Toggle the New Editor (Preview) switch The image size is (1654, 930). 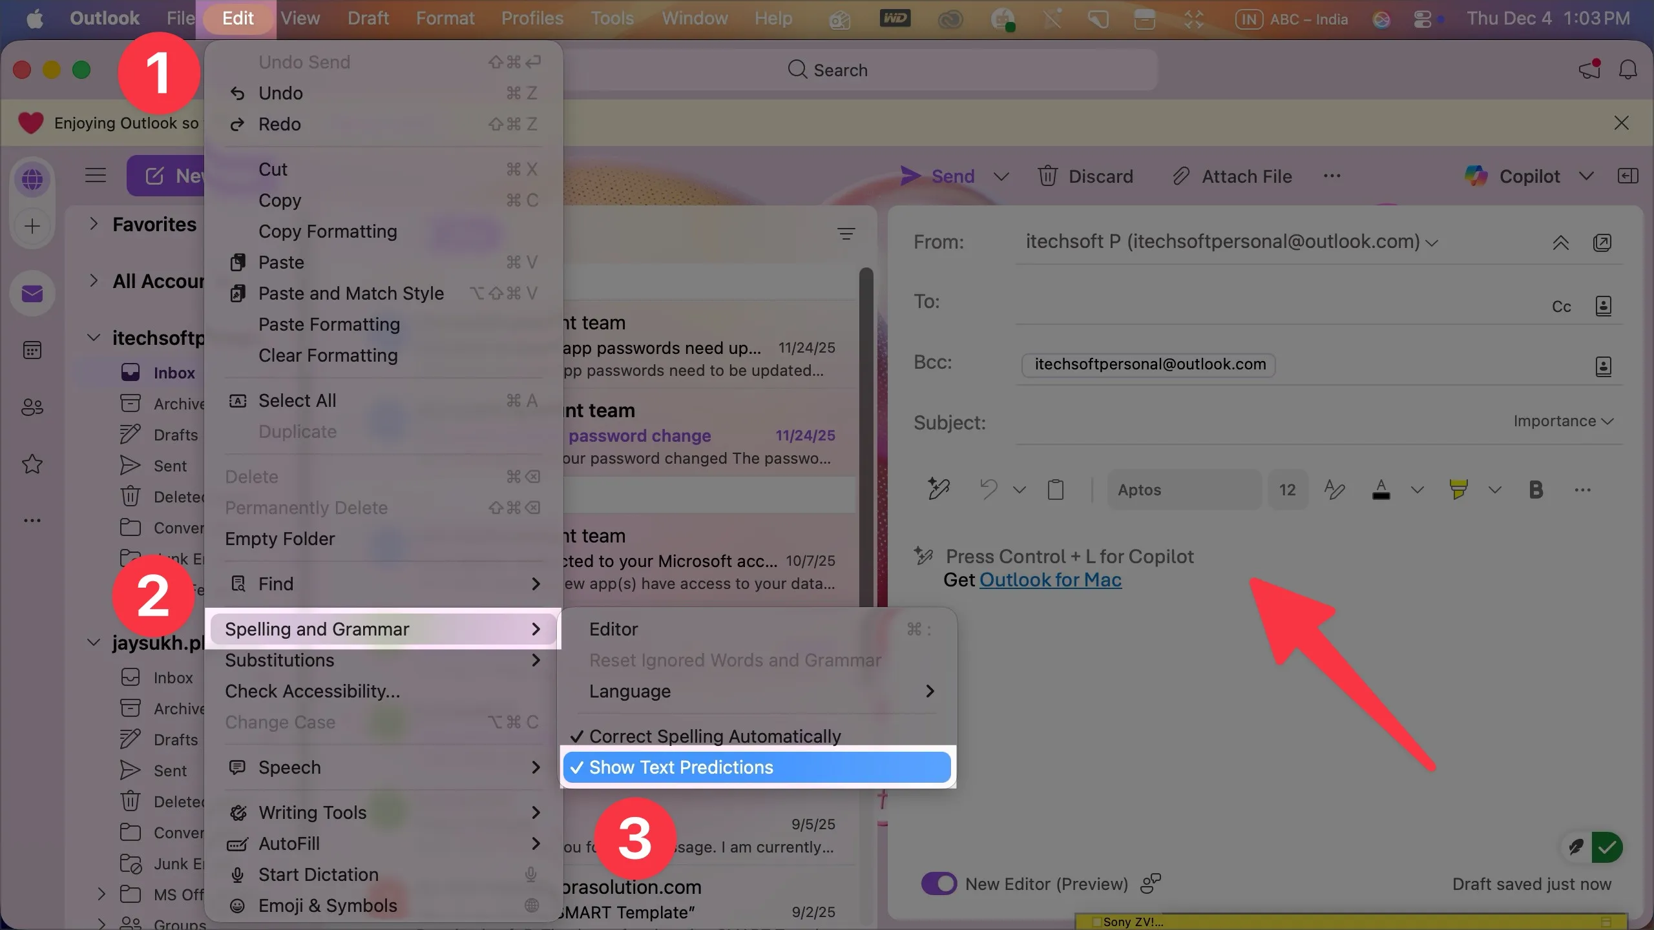click(939, 883)
